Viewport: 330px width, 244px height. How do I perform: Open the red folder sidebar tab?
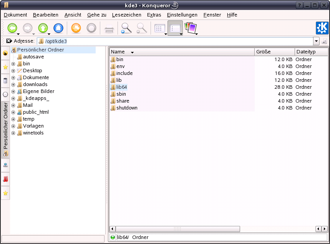(5, 179)
